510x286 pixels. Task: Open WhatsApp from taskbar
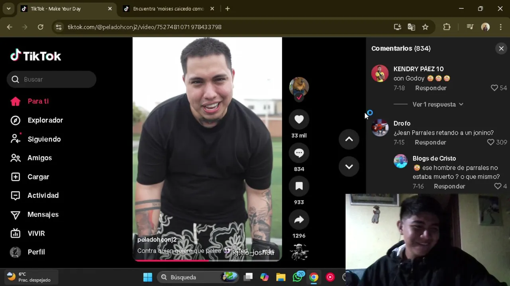point(298,277)
